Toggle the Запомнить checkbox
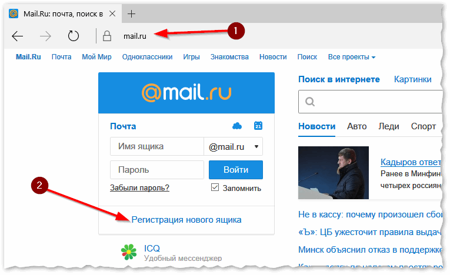This screenshot has width=450, height=275. point(215,187)
